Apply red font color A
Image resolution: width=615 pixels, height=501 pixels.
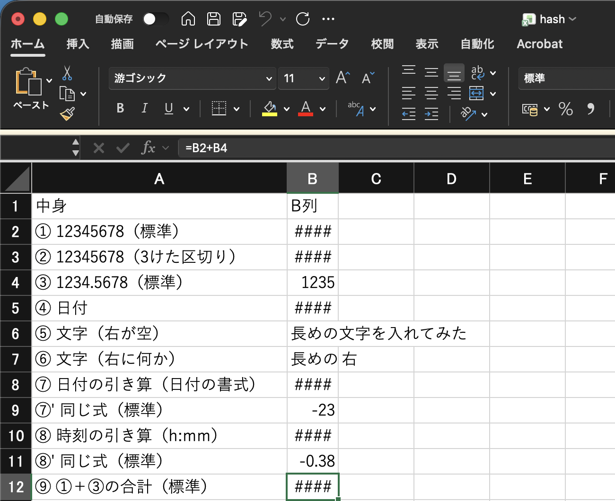click(306, 108)
